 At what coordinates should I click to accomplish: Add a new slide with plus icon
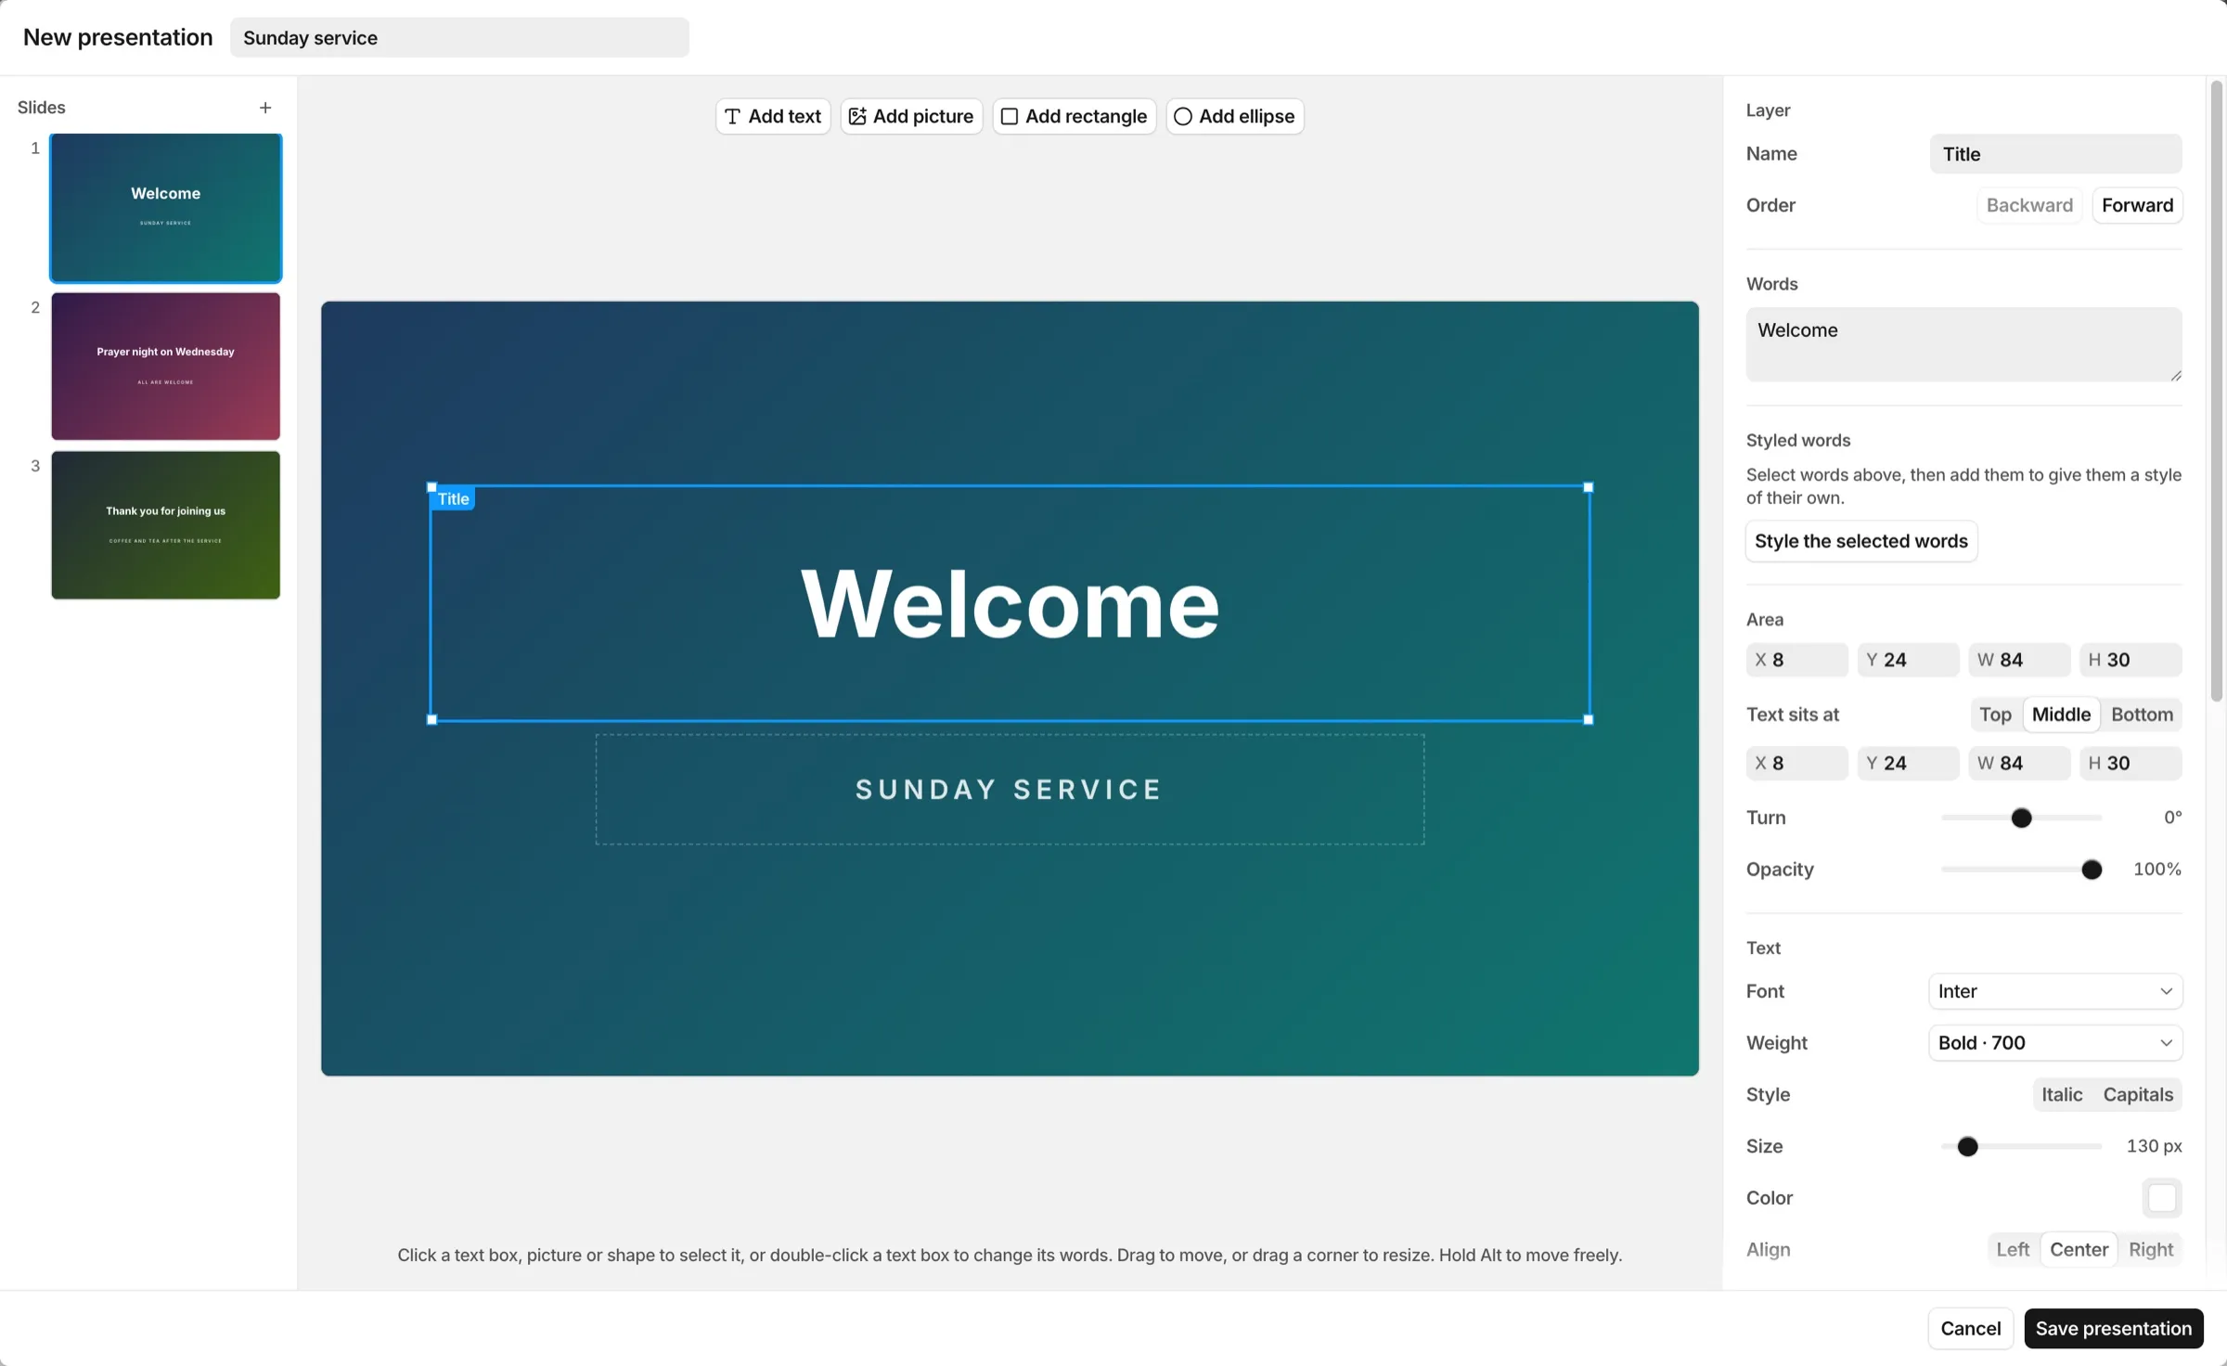pyautogui.click(x=265, y=108)
